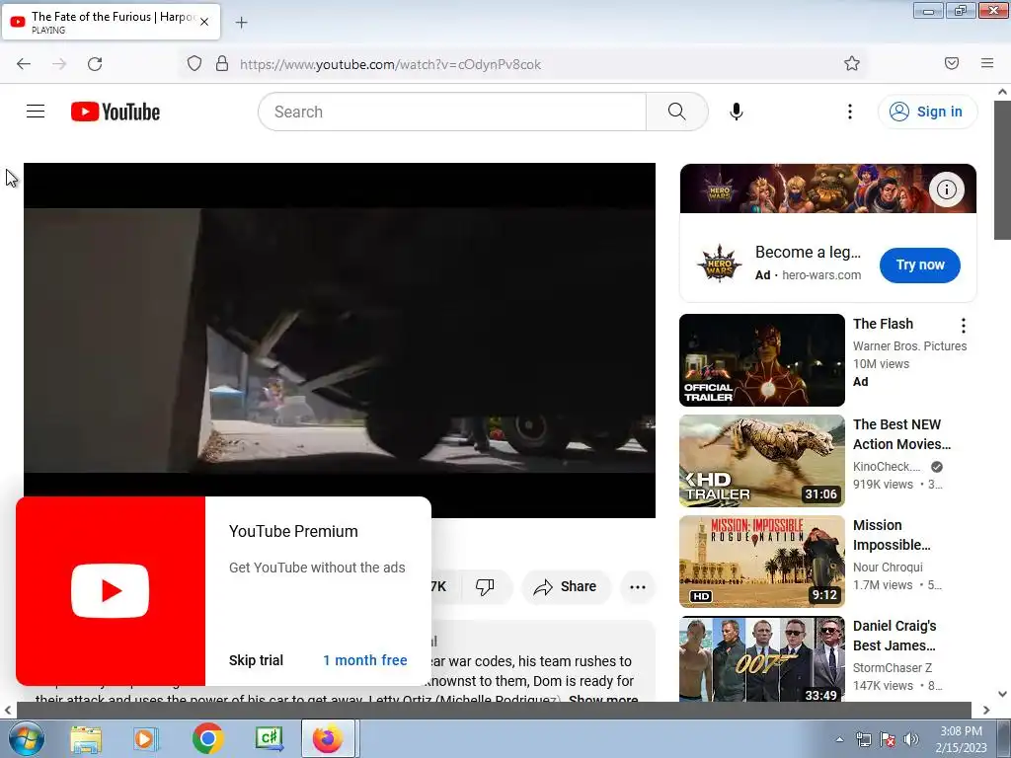Click the YouTube Premium red logo
This screenshot has width=1011, height=758.
111,591
